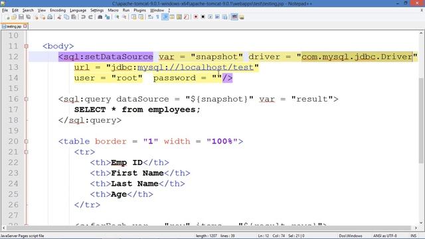This screenshot has height=239, width=425.
Task: Save the current recorded macro icon
Action: [224, 17]
